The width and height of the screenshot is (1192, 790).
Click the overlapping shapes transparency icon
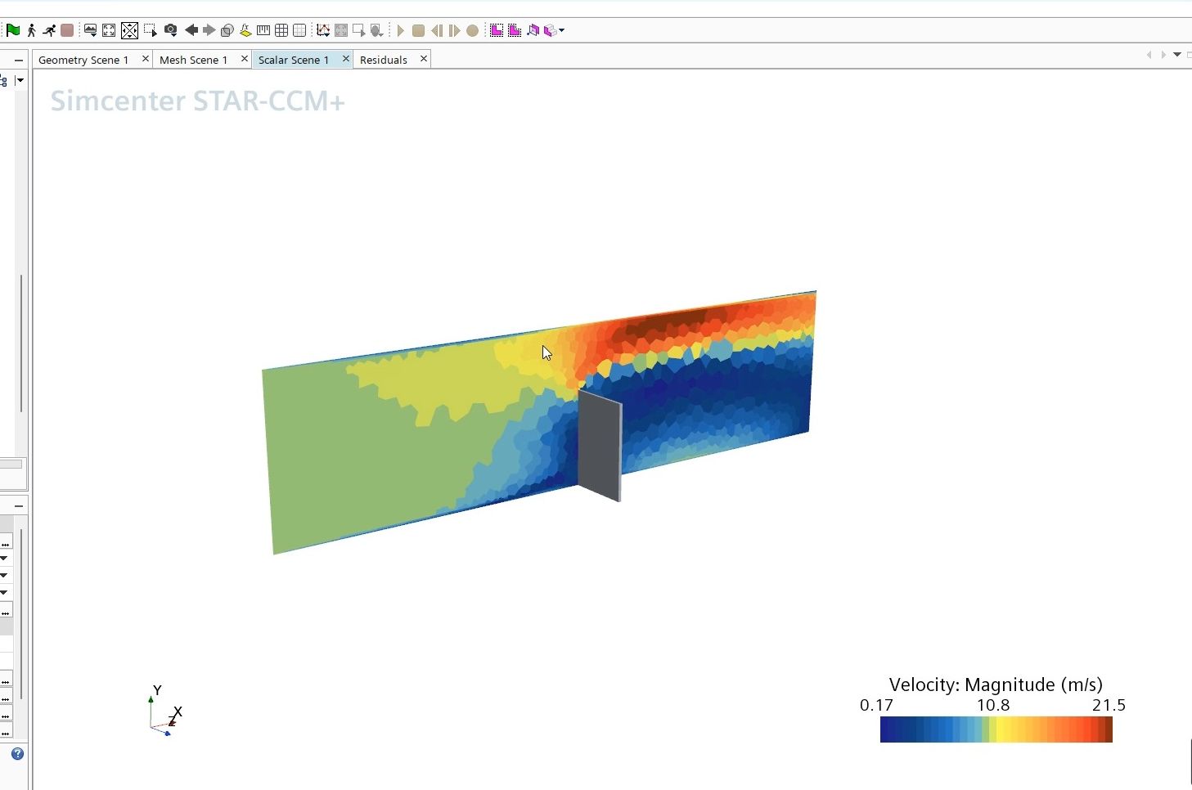[227, 30]
